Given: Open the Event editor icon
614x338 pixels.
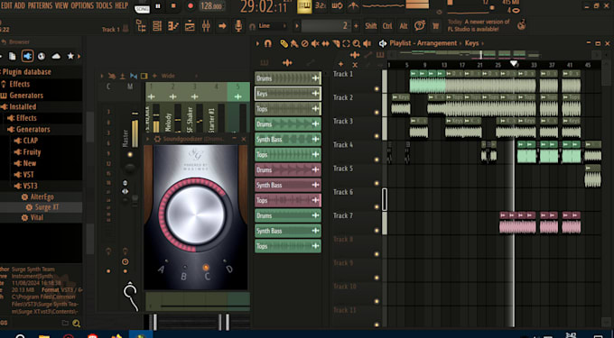Looking at the screenshot, I should coord(190,26).
